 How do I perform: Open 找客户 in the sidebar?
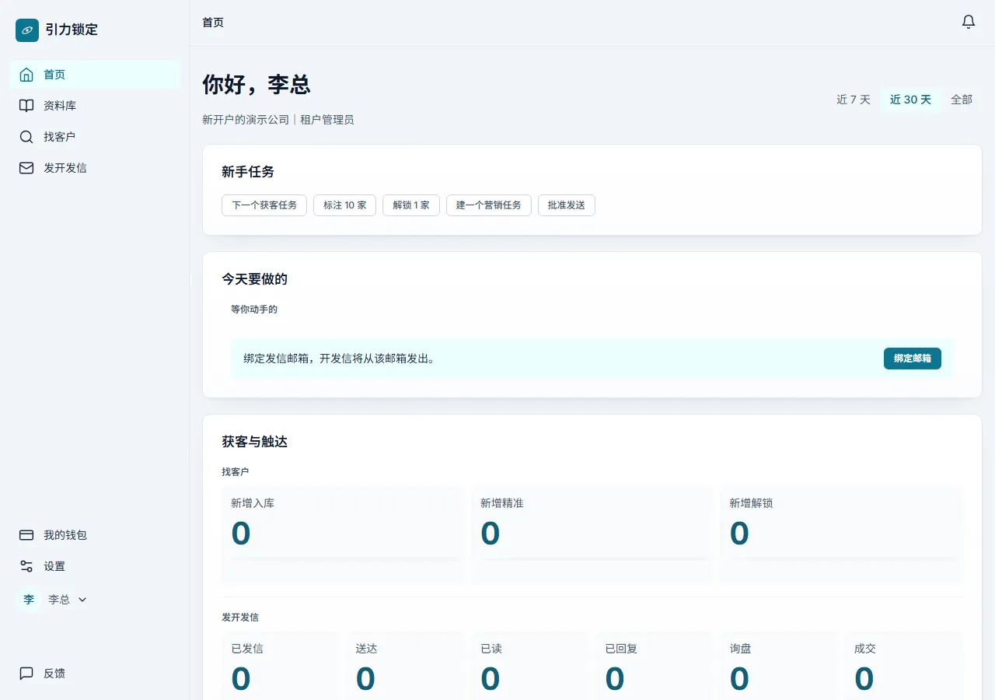(95, 137)
